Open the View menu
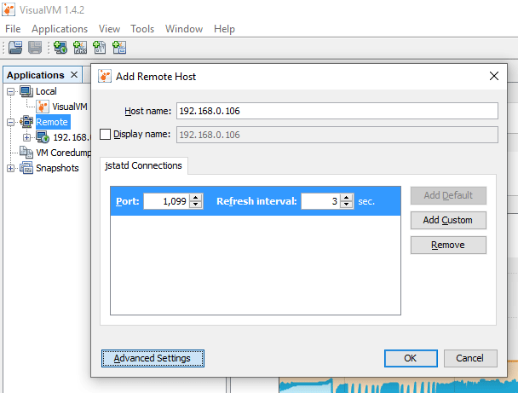The height and width of the screenshot is (393, 518). 109,29
